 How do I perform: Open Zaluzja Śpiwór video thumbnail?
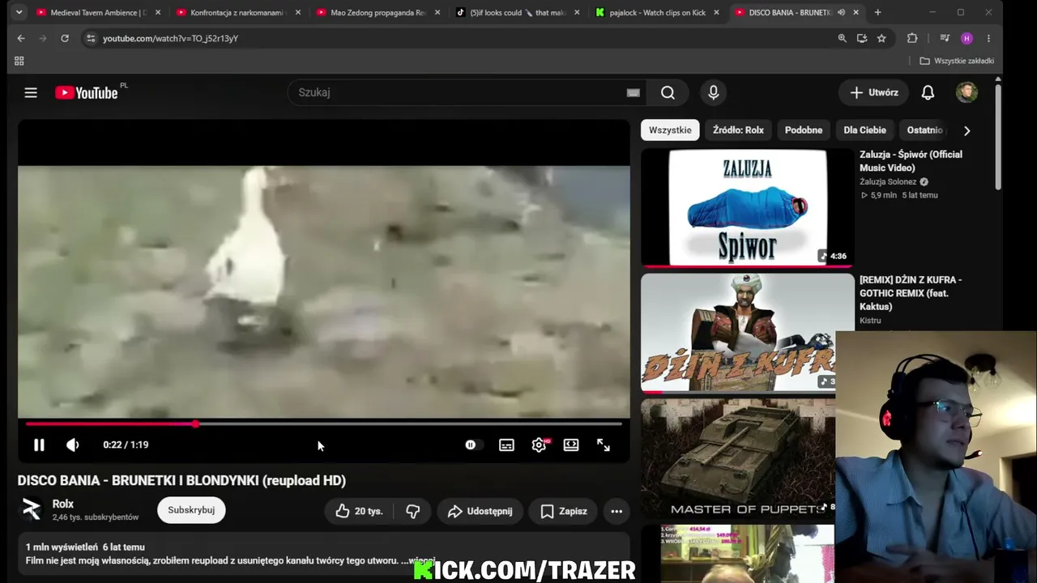(747, 207)
